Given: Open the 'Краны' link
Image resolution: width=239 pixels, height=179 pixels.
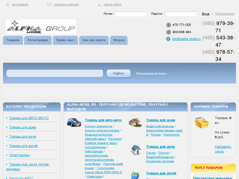Looking at the screenshot, I should (x=156, y=135).
